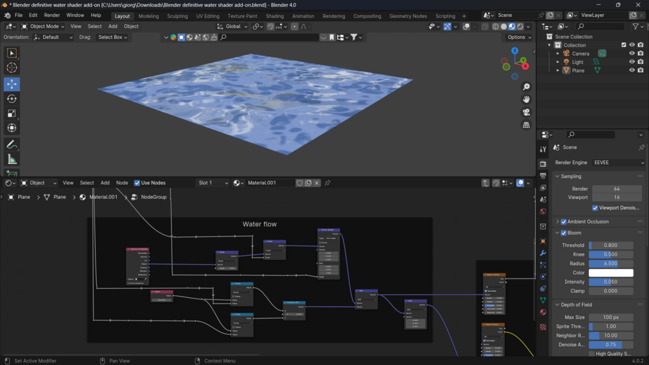
Task: Select the Cursor tool
Action: pos(12,68)
